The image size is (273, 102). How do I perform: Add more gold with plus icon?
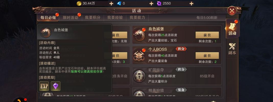click(111, 4)
